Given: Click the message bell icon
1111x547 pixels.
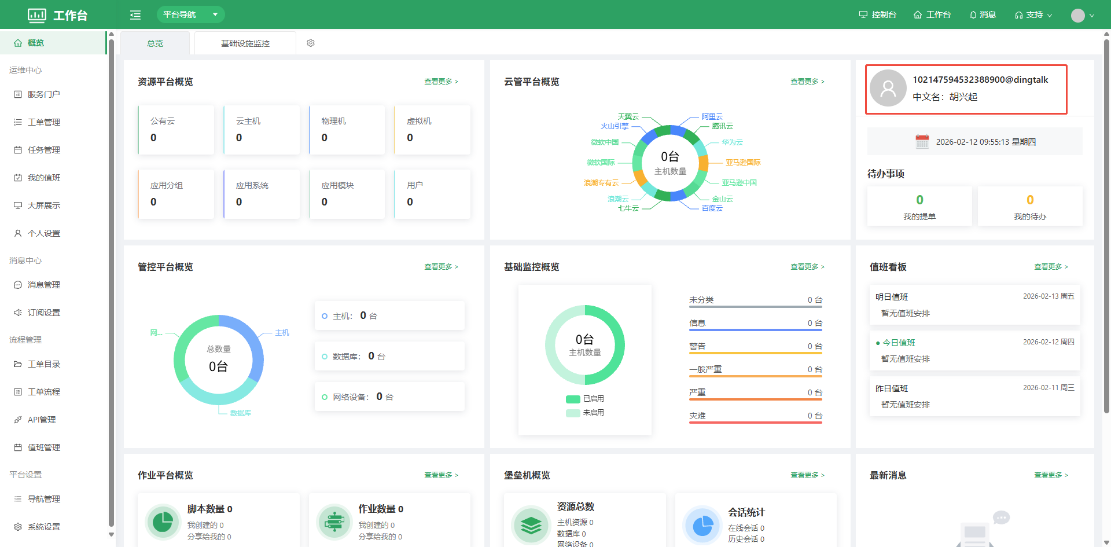Looking at the screenshot, I should 973,15.
